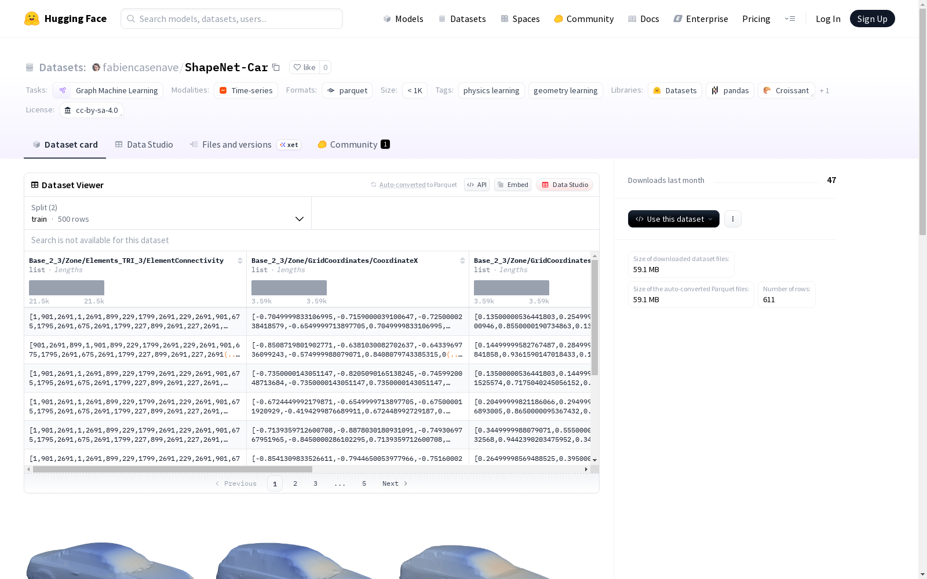This screenshot has height=579, width=927.
Task: Sort the ElementConnectivity column
Action: click(240, 261)
